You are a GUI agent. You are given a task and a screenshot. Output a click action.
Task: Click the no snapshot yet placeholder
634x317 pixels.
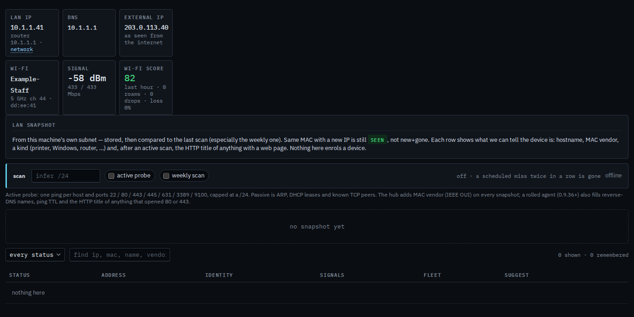317,227
